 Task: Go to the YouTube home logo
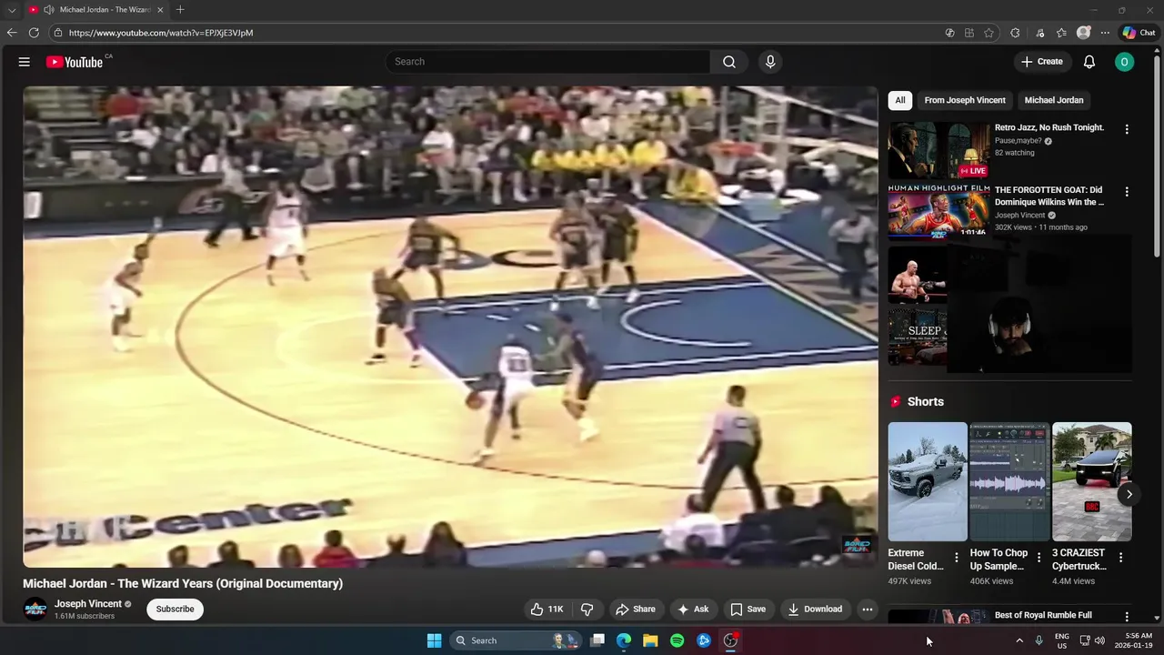pyautogui.click(x=75, y=62)
